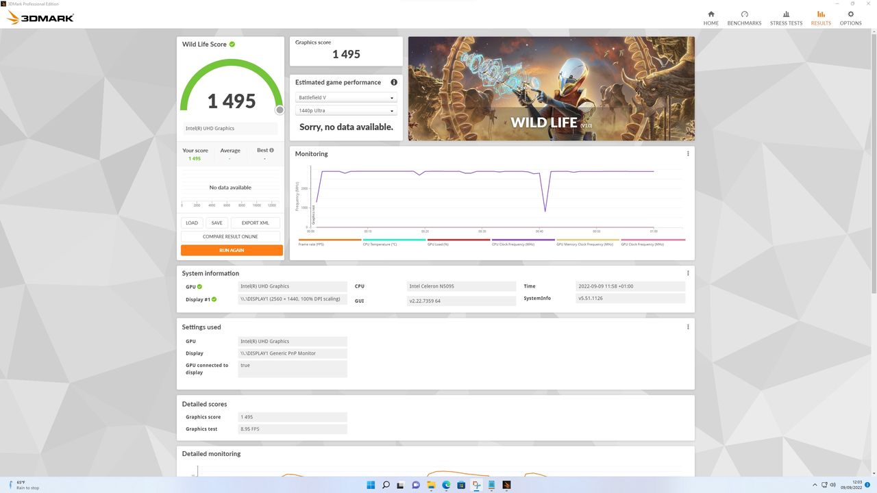Click the 3DMark icon on the taskbar
The height and width of the screenshot is (493, 877).
(506, 485)
